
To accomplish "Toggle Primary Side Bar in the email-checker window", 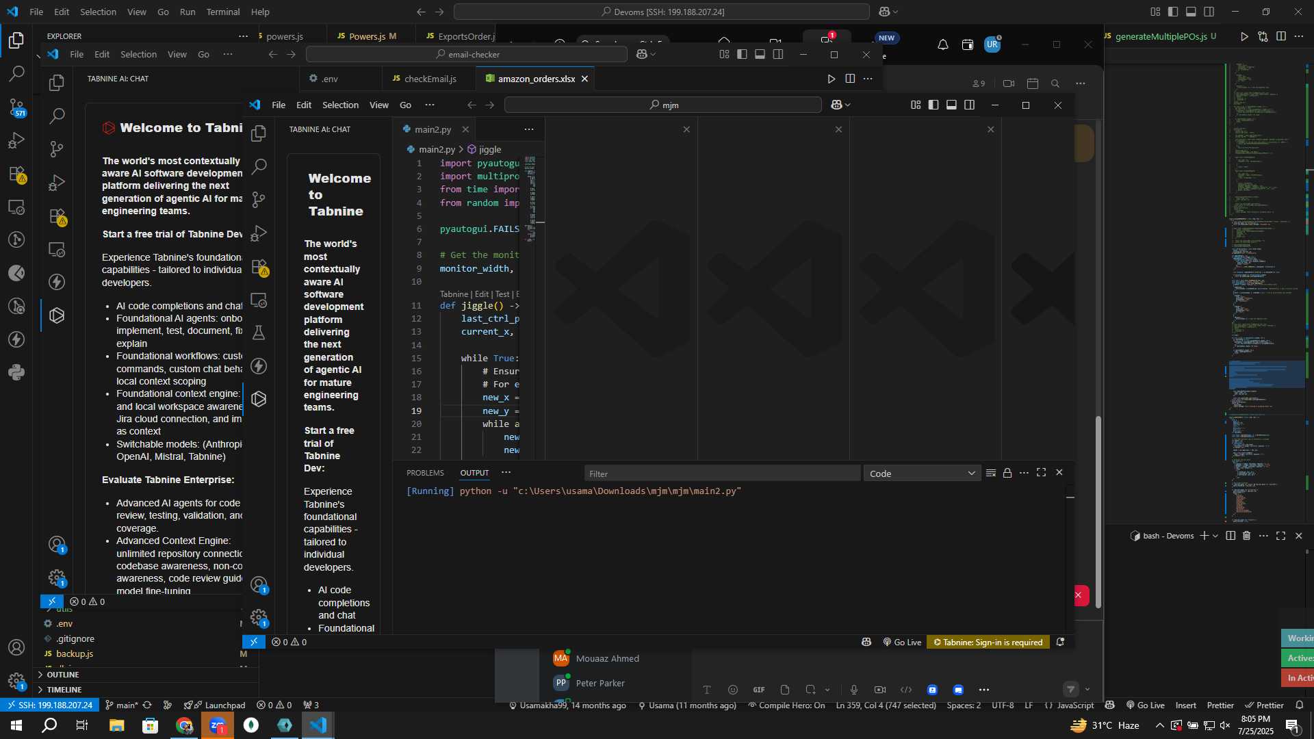I will (742, 54).
